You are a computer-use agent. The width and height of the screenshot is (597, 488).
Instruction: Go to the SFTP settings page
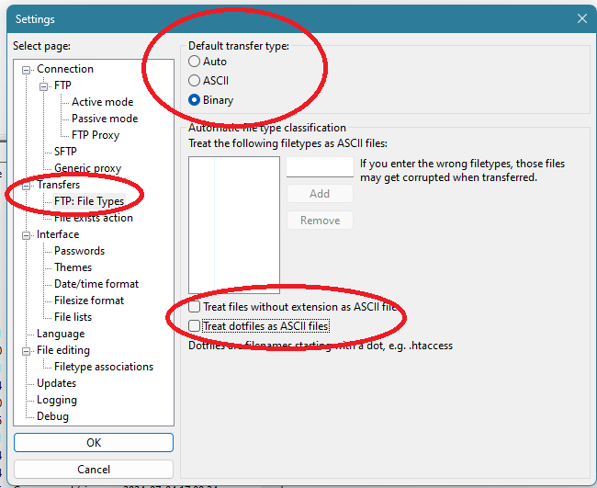click(65, 152)
